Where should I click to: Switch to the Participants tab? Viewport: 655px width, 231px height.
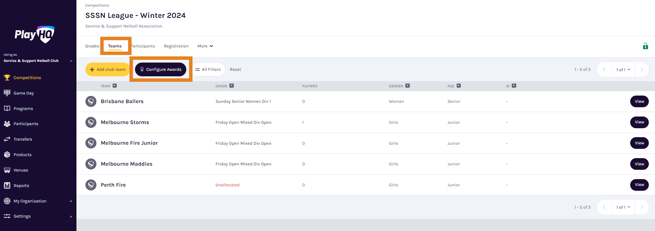[x=143, y=46]
